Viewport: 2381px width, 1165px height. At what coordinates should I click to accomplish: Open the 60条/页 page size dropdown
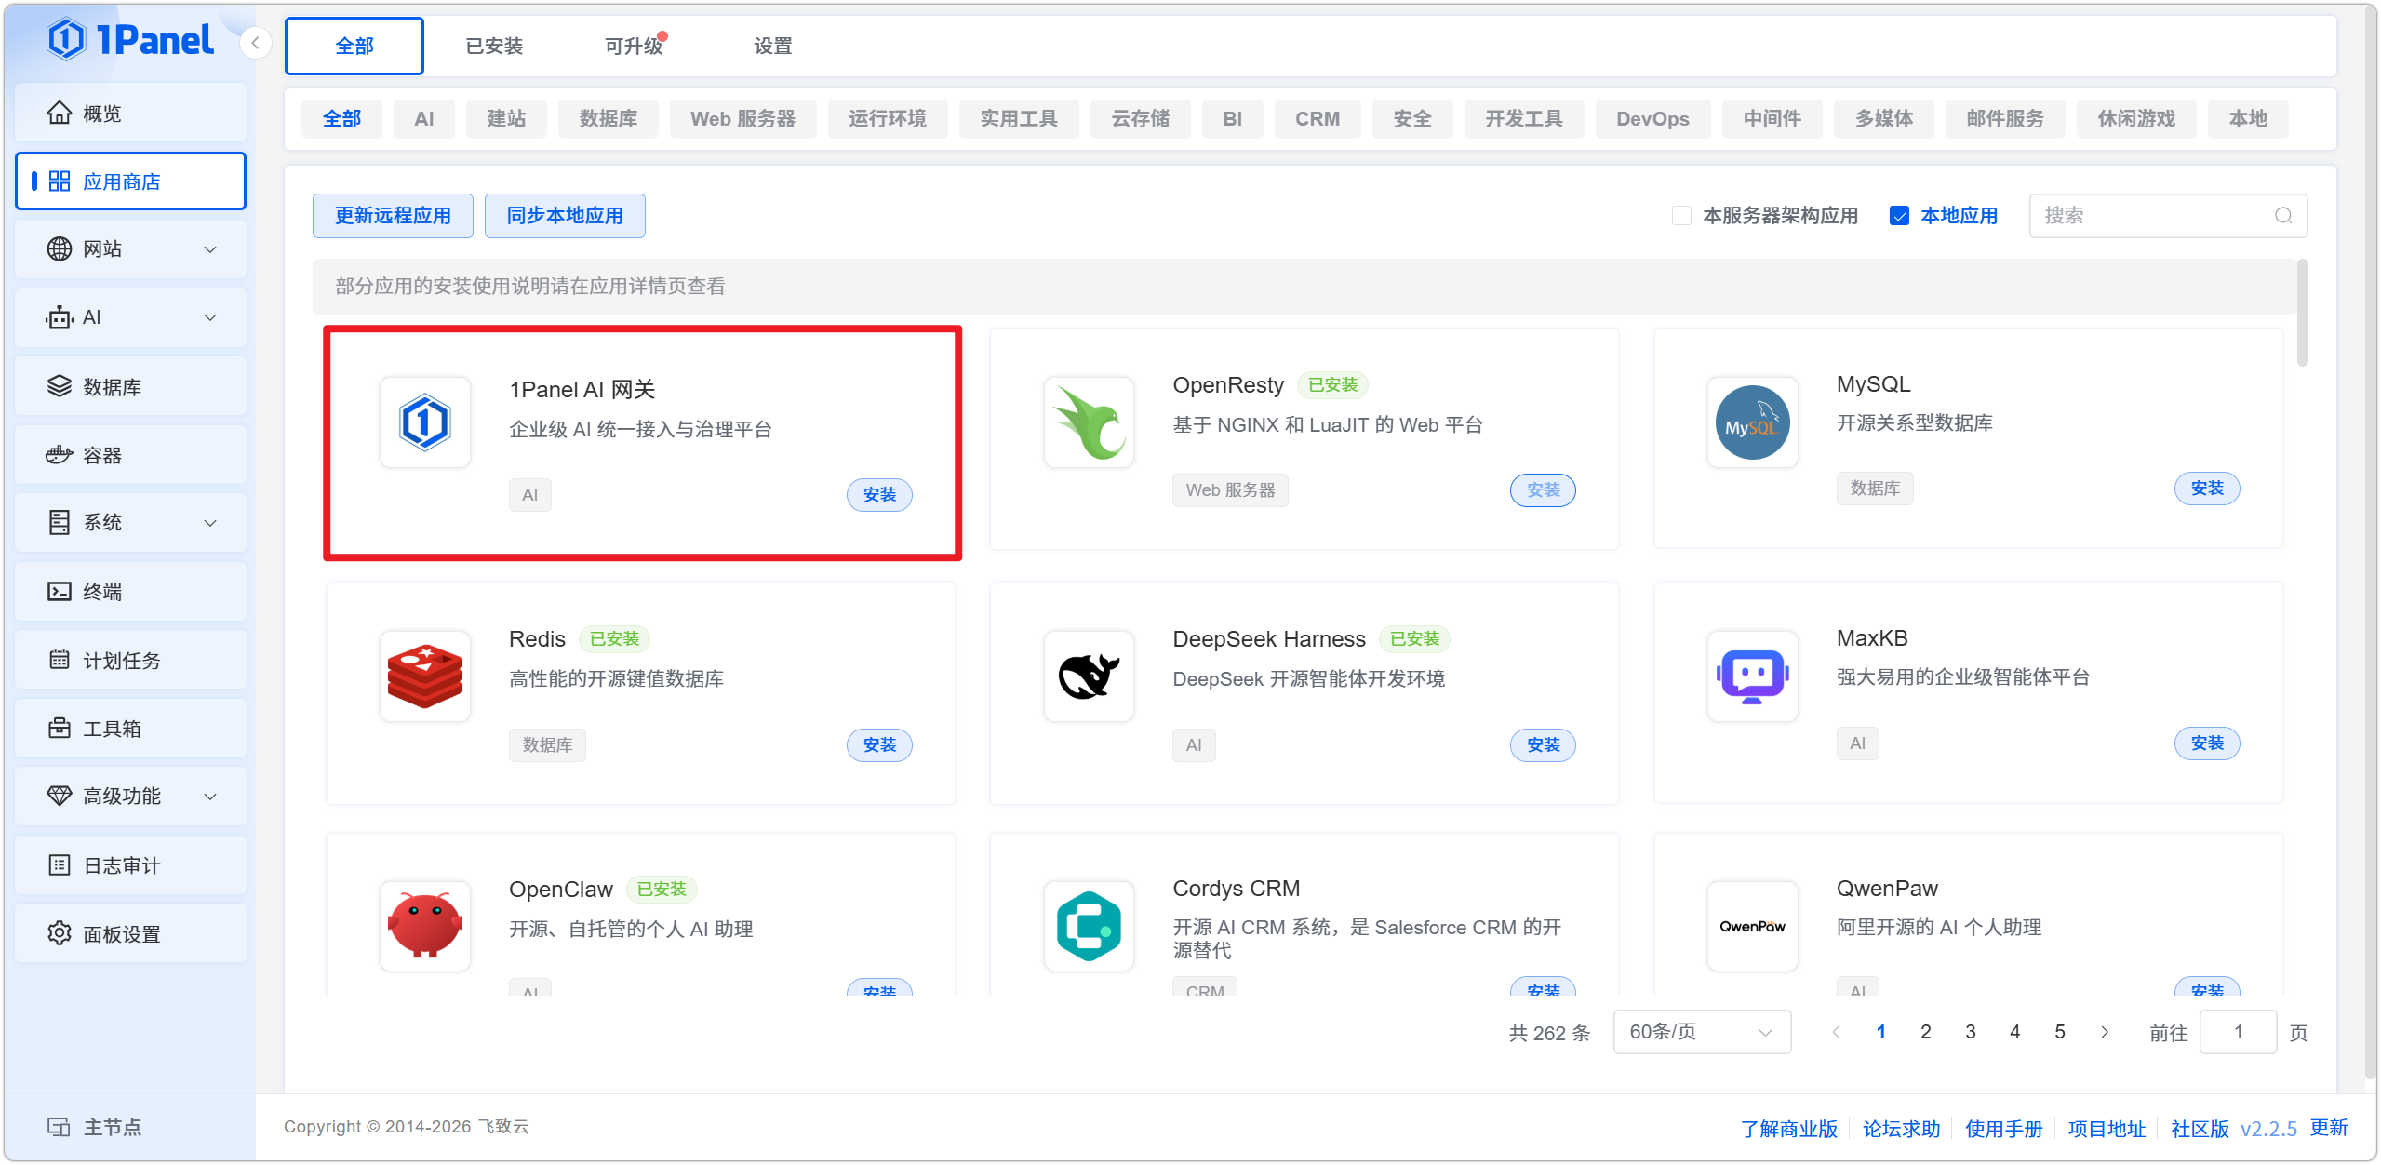(x=1702, y=1032)
